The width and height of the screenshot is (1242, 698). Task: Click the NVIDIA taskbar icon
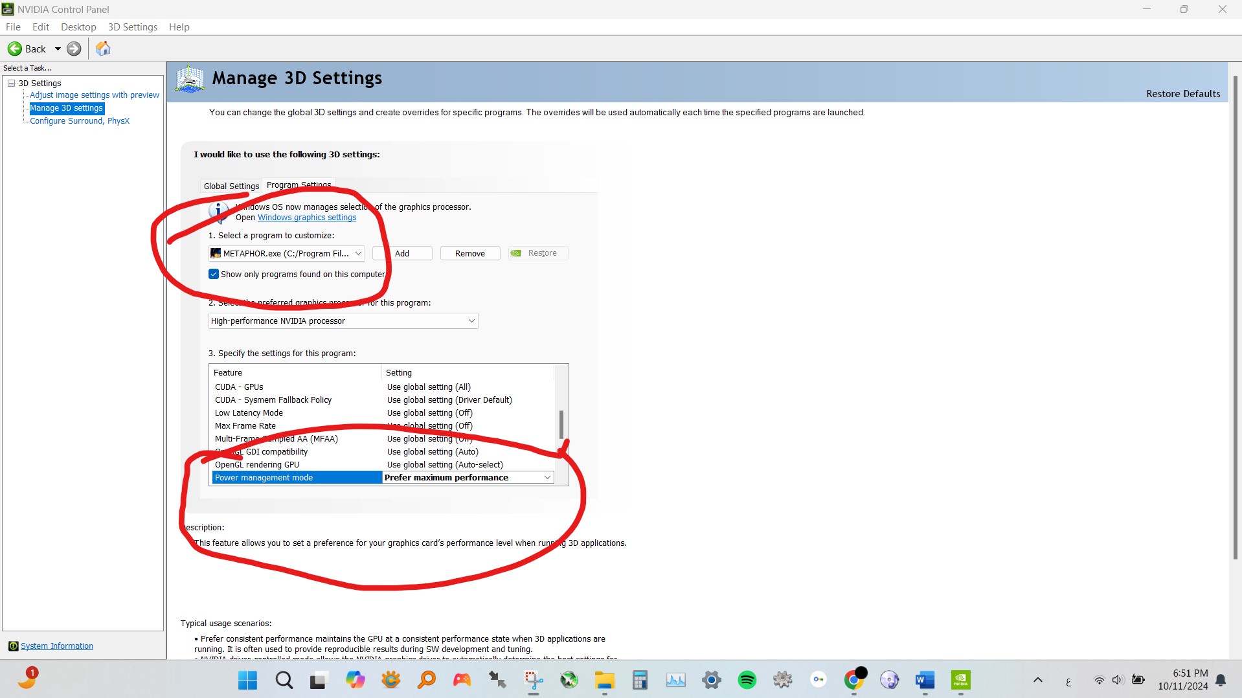[960, 681]
